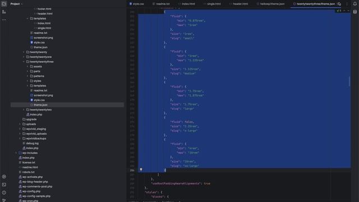359x202 pixels.
Task: Select header.html in the project tree
Action: pyautogui.click(x=45, y=13)
